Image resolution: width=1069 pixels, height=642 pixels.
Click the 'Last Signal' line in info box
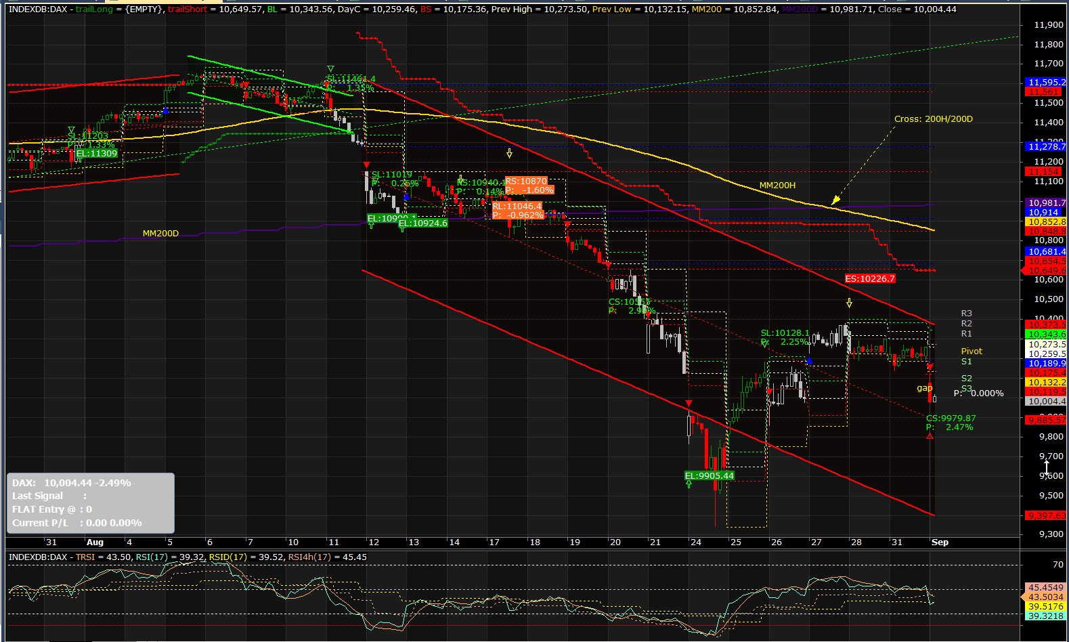click(x=49, y=496)
